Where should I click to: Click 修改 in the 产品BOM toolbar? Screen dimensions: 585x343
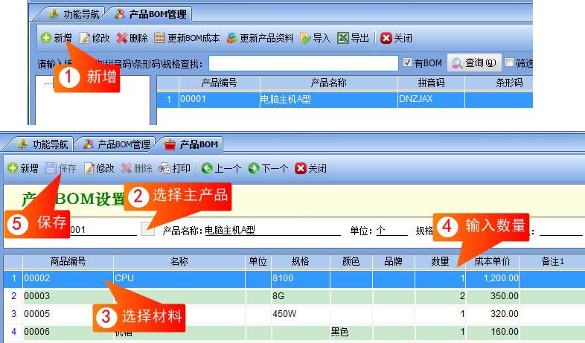[x=99, y=168]
